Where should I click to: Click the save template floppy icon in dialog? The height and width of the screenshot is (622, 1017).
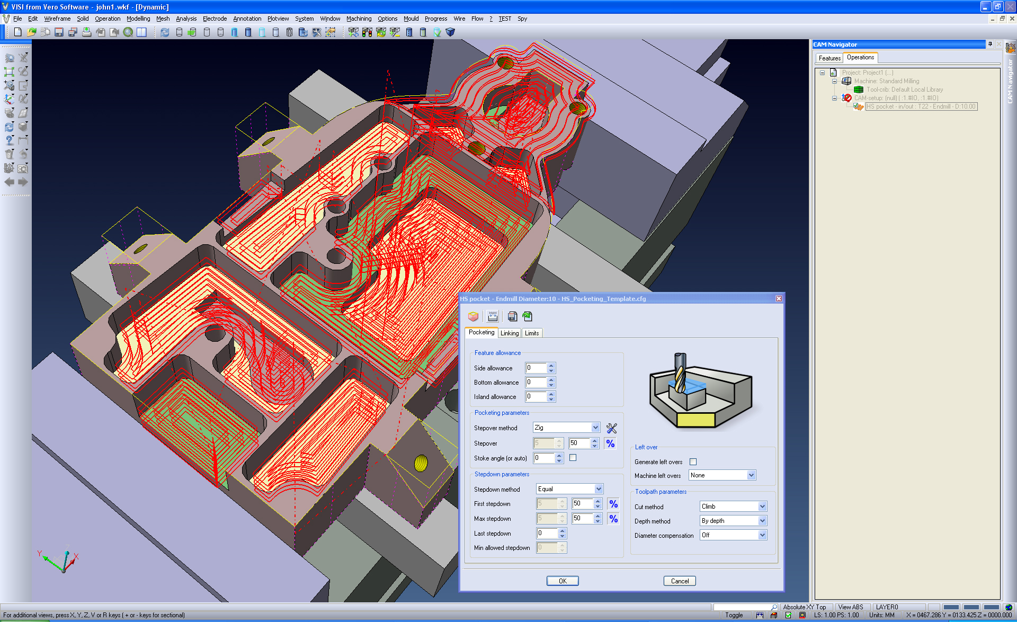pos(512,316)
